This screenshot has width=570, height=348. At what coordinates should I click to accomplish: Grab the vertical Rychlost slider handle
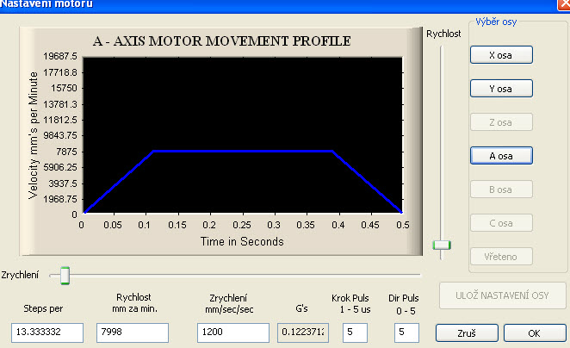[x=442, y=245]
